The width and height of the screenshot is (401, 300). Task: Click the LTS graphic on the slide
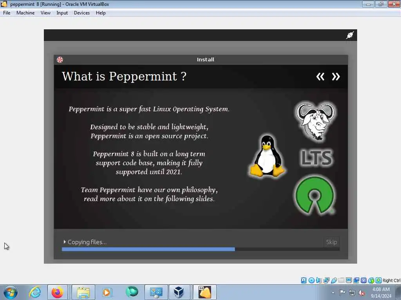[316, 158]
